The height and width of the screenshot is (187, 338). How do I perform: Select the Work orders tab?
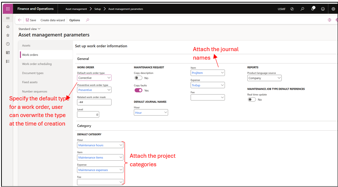coord(46,55)
